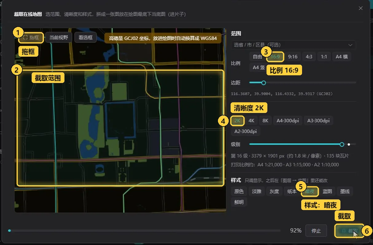Apply the 纸本 map style
Screen dimensions: 373x245
(292, 191)
